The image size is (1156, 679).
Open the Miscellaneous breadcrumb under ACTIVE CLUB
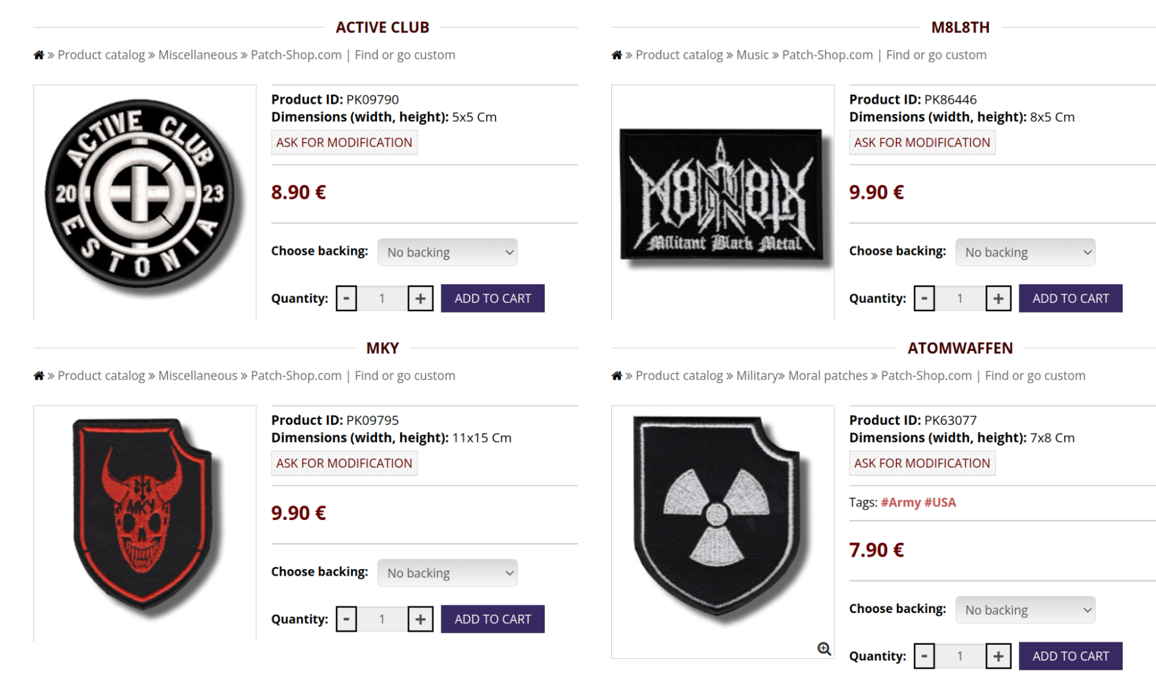click(x=198, y=54)
